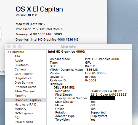The width and height of the screenshot is (138, 125).
Task: Collapse the Hardware disclosure triangle
Action: (8, 52)
